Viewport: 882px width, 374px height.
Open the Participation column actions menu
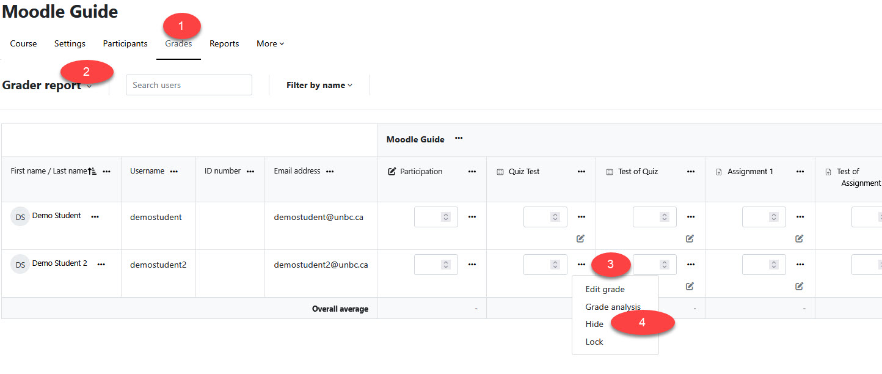(x=472, y=172)
